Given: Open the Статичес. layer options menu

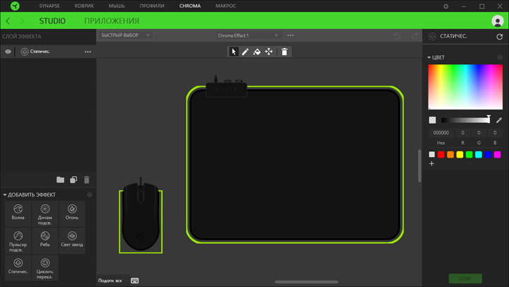Looking at the screenshot, I should coord(88,52).
